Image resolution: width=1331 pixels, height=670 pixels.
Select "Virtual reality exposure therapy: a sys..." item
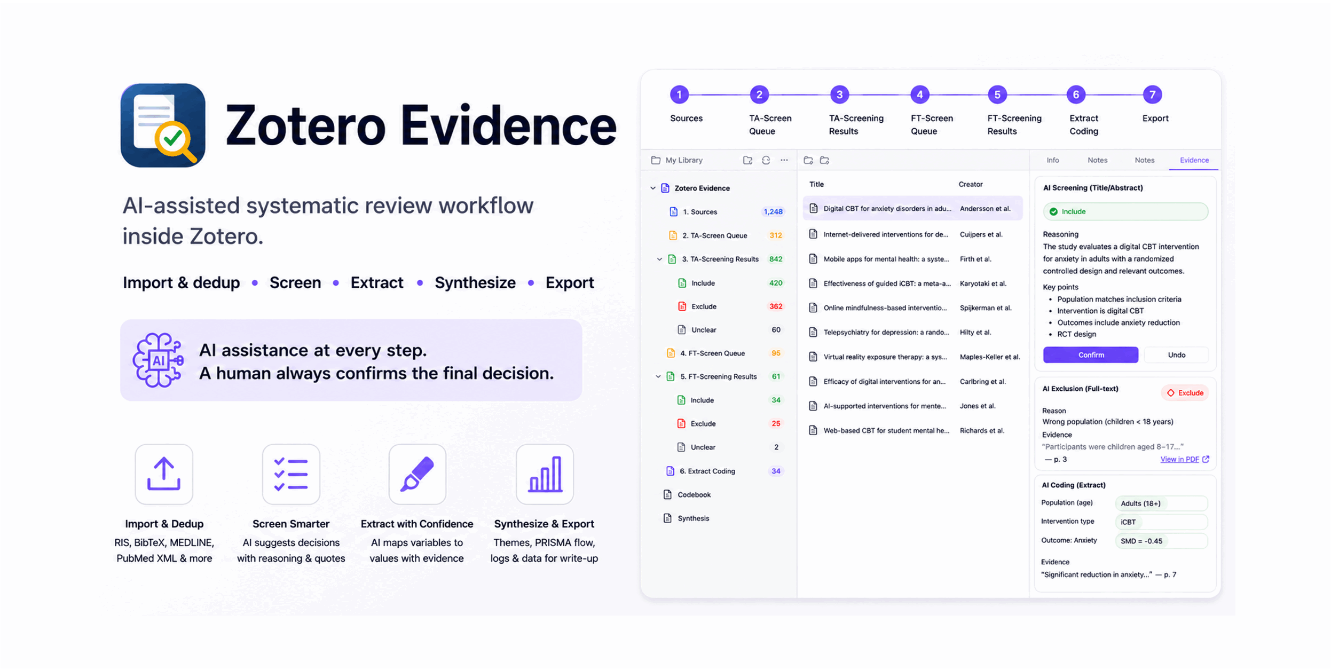point(912,357)
